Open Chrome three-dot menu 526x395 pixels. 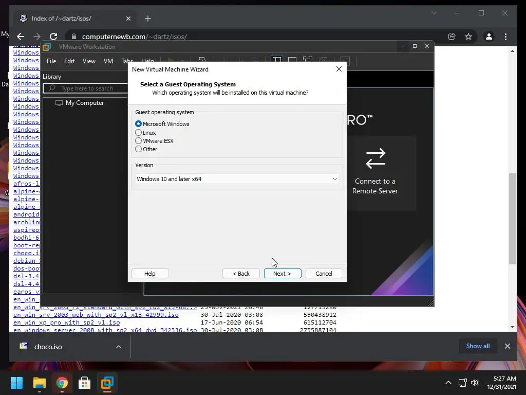pyautogui.click(x=505, y=37)
